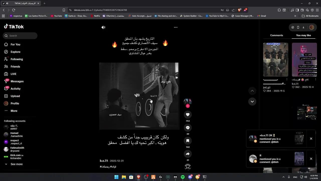321x181 pixels.
Task: Open the TikTok coin icon in top pill
Action: [x=293, y=27]
